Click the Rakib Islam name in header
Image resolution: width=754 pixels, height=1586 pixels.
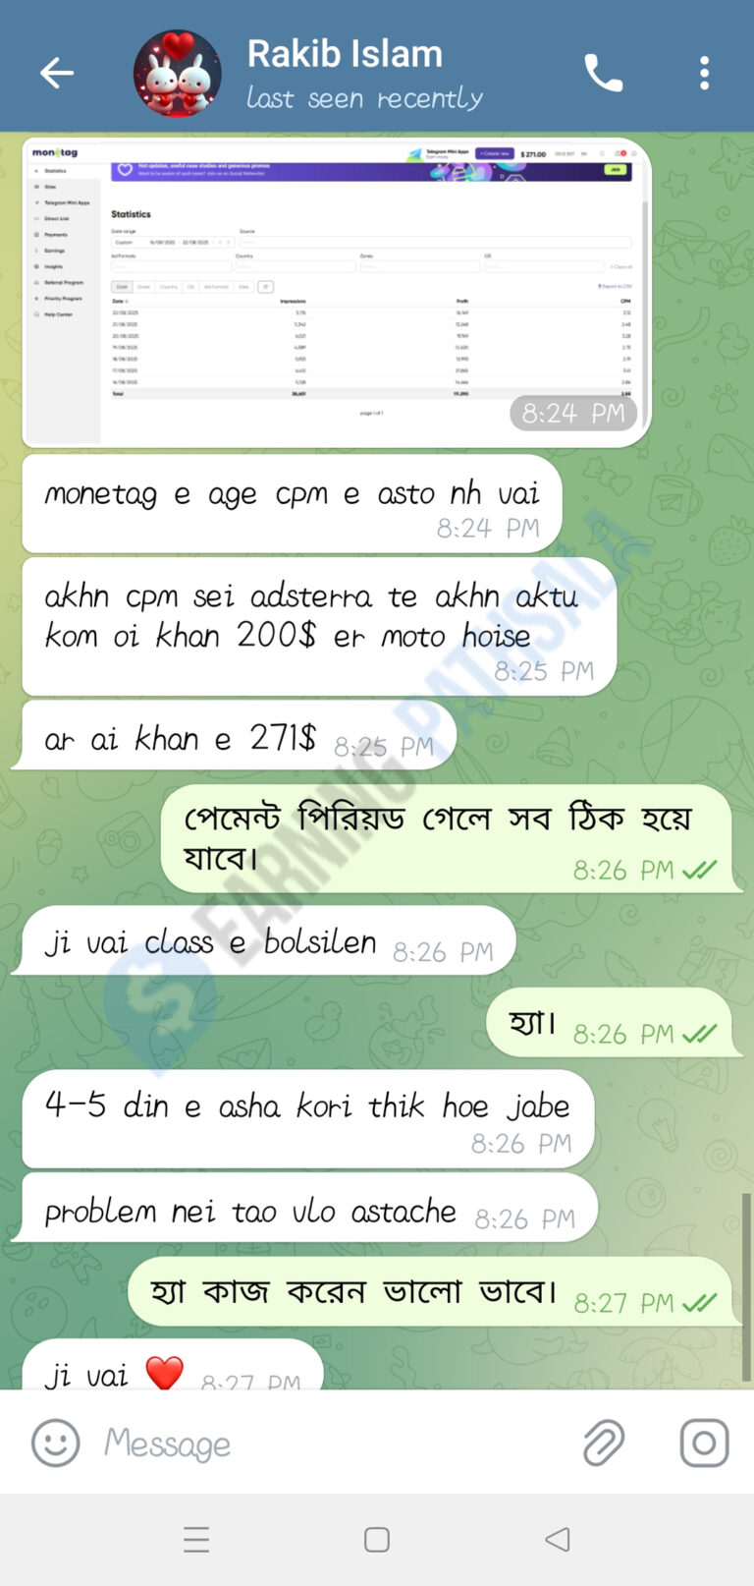pos(345,54)
